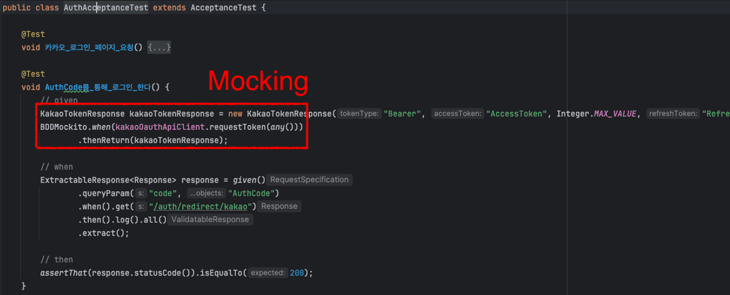Click the "AuthCode" string literal

point(251,194)
